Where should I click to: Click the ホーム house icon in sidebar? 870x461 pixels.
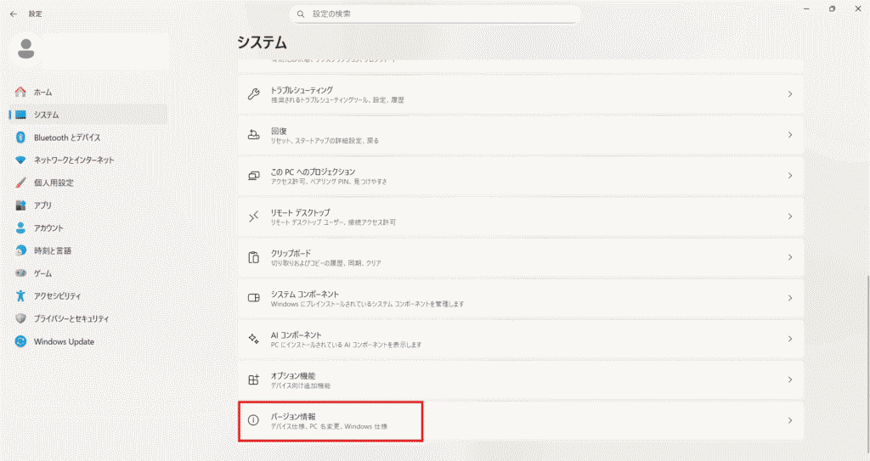pos(20,92)
